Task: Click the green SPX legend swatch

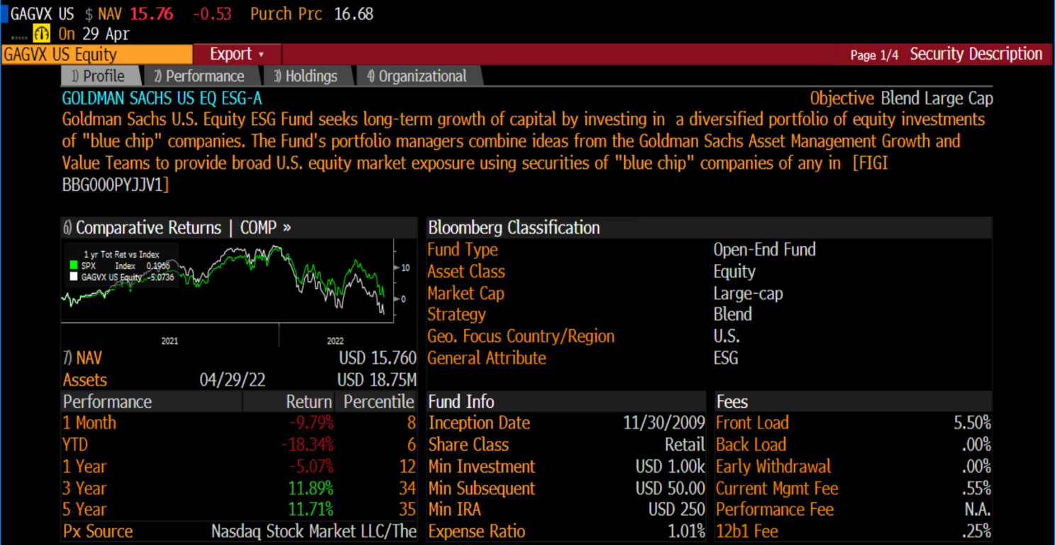Action: point(73,266)
